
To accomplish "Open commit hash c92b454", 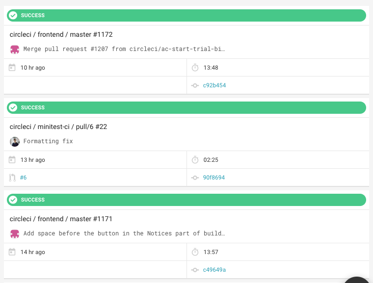I will (214, 85).
